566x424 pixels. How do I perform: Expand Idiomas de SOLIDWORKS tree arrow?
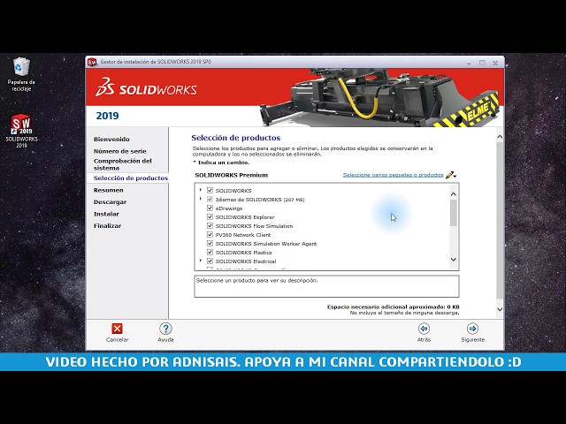[201, 199]
